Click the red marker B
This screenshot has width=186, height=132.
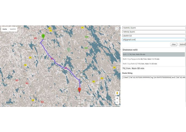79,90
